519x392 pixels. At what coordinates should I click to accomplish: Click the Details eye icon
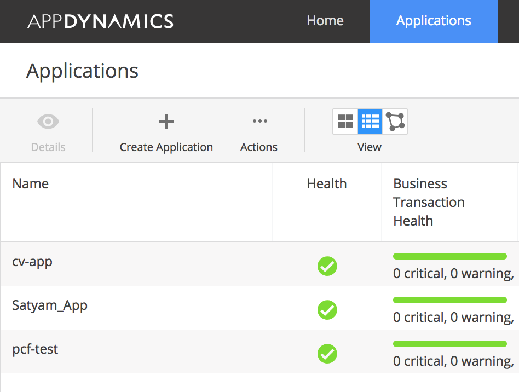[48, 122]
